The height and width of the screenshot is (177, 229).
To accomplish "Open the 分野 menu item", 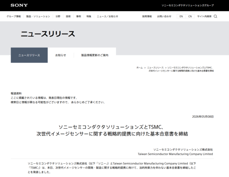I will (x=58, y=16).
